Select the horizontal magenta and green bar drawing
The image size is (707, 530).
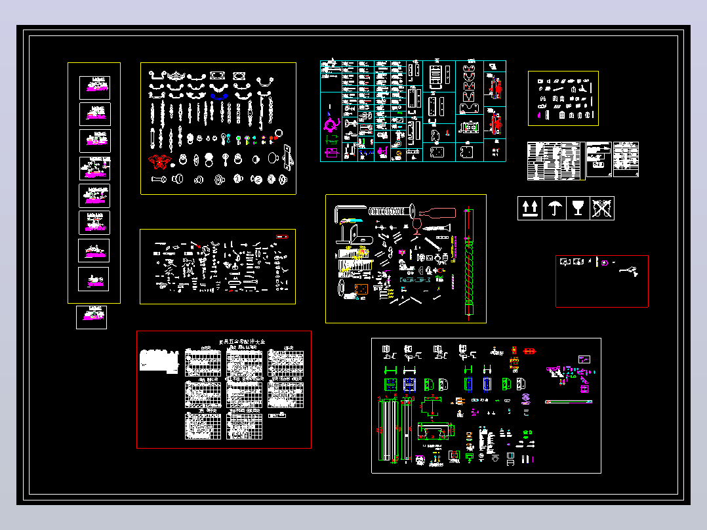(569, 401)
